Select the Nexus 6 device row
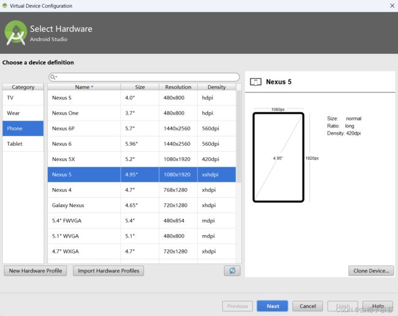The width and height of the screenshot is (398, 316). coord(141,144)
